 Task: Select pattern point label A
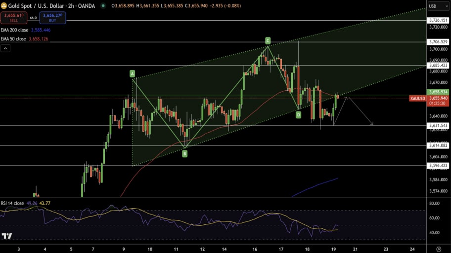pos(133,73)
